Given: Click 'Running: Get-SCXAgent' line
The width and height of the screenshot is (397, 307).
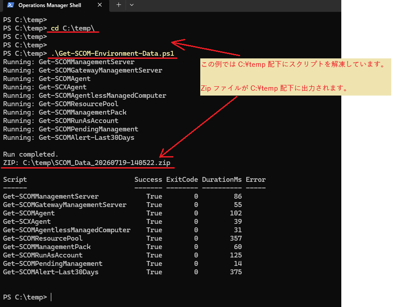Looking at the screenshot, I should tap(45, 87).
